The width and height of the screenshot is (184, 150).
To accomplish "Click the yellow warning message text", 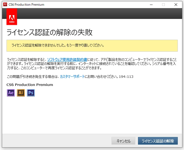I will (58, 45).
